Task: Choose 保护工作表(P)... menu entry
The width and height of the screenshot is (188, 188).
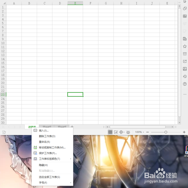Action: (x=52, y=153)
